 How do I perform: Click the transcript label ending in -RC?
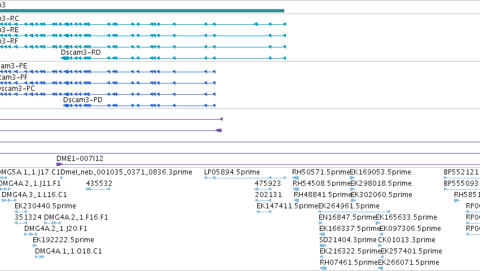(10, 19)
